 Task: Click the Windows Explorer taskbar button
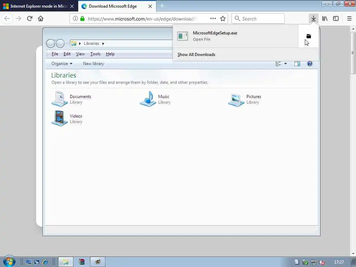(66, 262)
